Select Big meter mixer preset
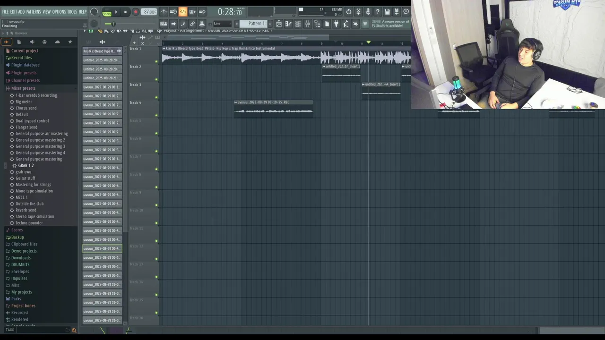Image resolution: width=605 pixels, height=340 pixels. 24,102
